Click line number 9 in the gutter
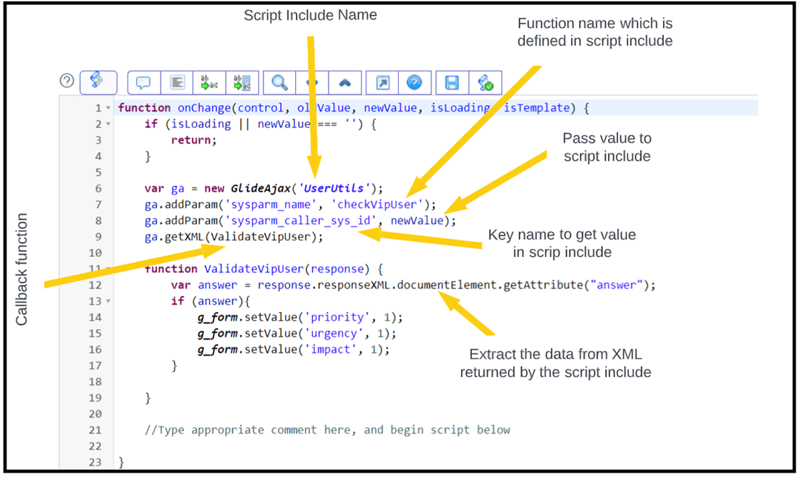 pyautogui.click(x=98, y=237)
